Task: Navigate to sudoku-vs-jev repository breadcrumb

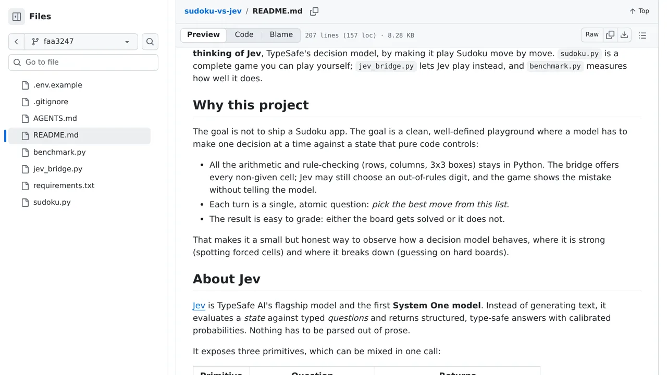Action: pyautogui.click(x=213, y=11)
